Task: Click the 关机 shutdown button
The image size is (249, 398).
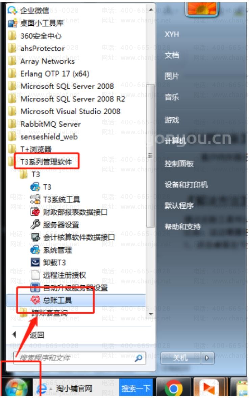Action: [x=181, y=358]
